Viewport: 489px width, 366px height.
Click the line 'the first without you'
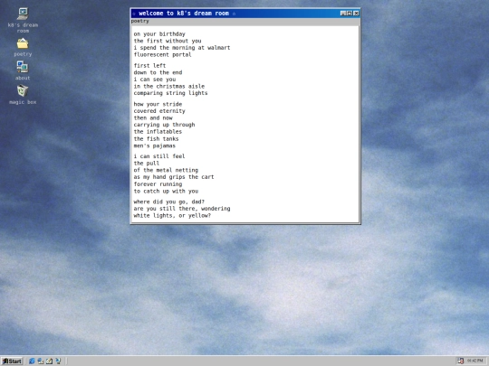click(168, 41)
